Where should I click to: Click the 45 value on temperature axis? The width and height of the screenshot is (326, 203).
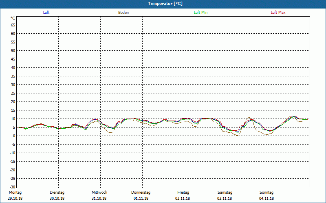13,59
